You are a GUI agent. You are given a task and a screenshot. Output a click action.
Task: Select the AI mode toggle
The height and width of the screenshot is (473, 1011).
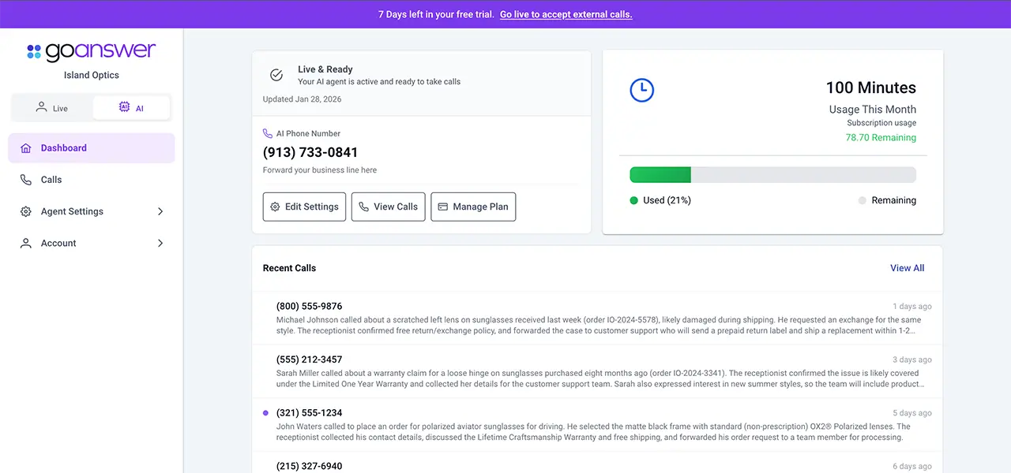(131, 108)
